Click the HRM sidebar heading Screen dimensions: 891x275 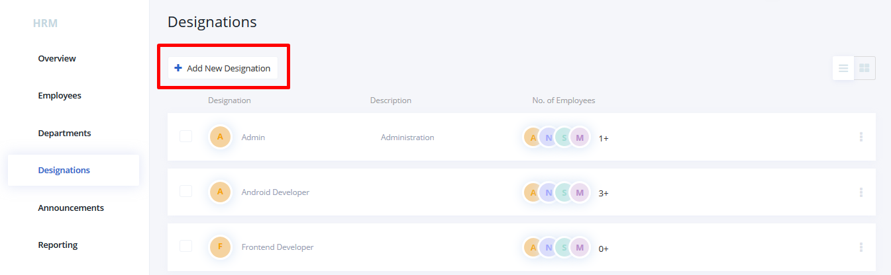(46, 24)
